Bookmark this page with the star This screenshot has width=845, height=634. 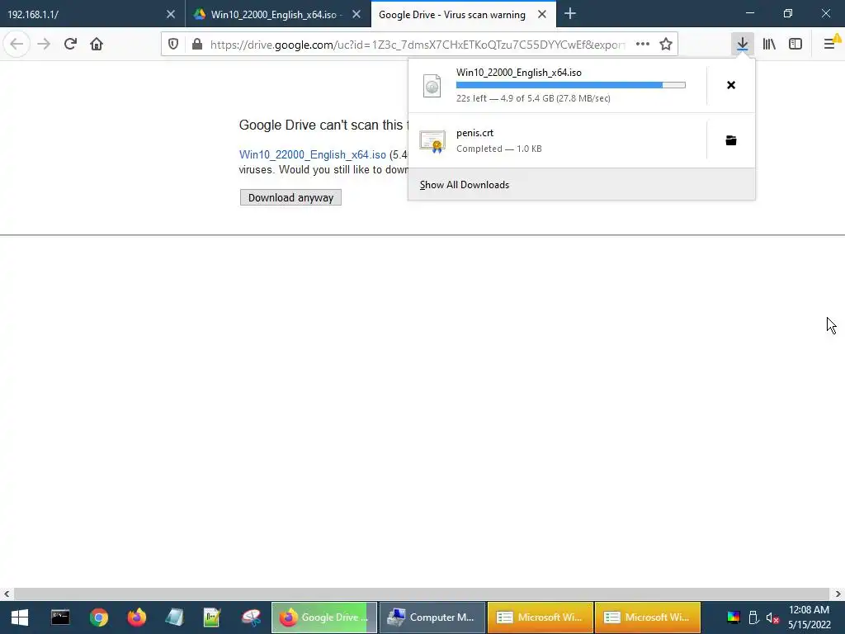(x=666, y=45)
